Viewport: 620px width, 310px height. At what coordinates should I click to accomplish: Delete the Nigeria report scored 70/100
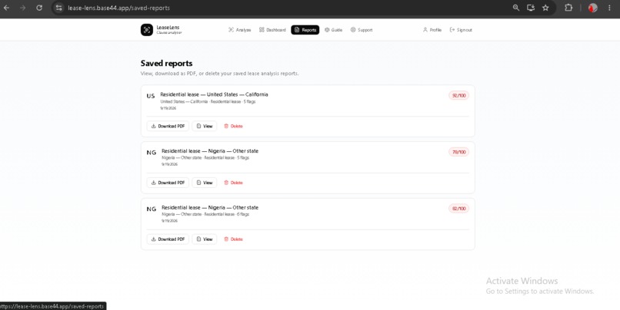[x=233, y=183]
